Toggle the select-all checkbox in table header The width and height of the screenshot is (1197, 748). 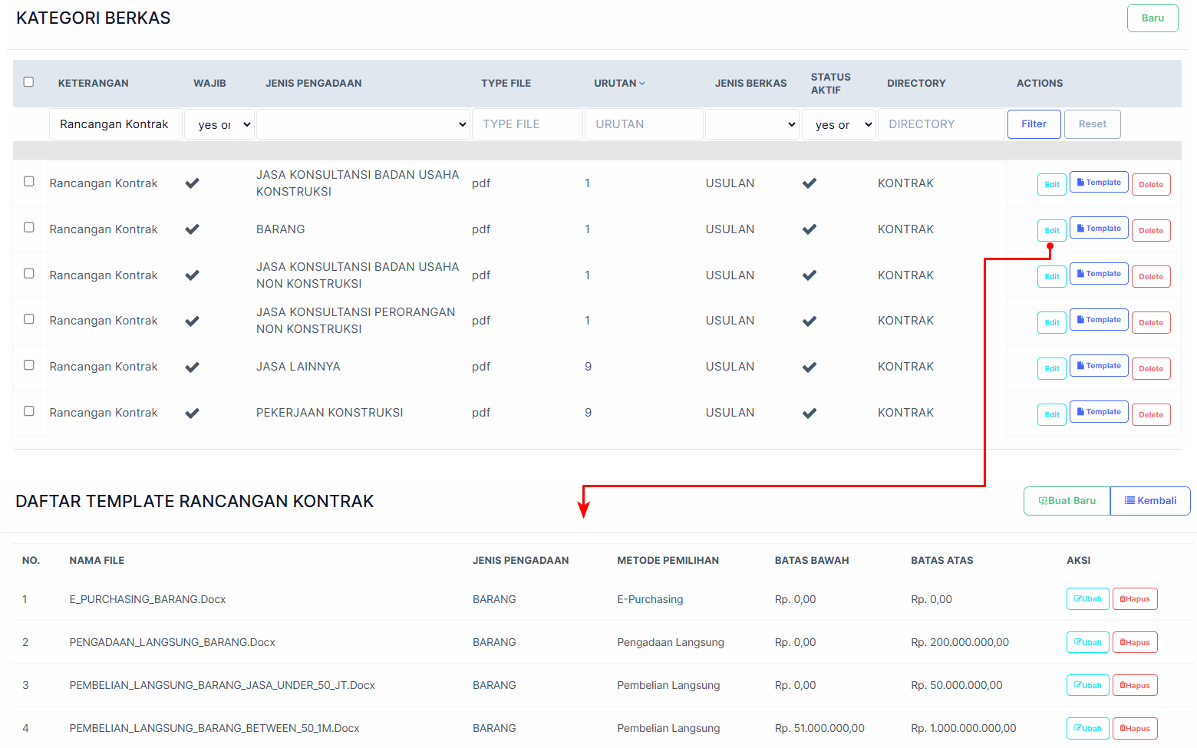29,82
